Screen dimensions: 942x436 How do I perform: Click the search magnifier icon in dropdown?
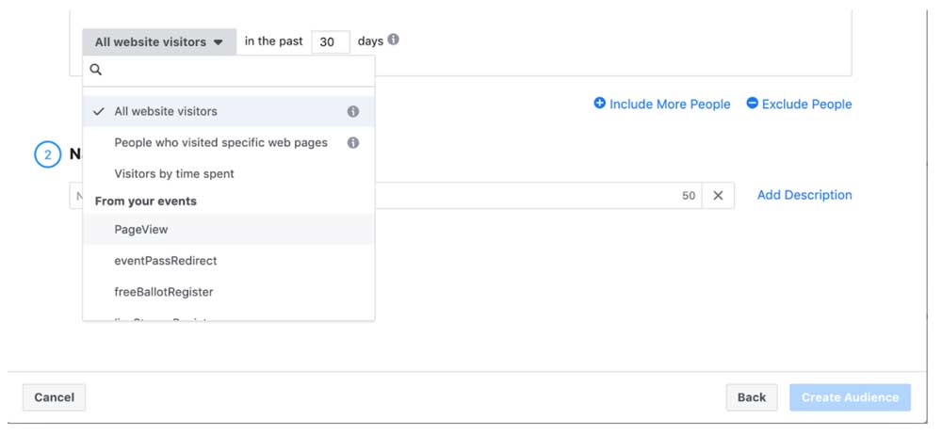[96, 70]
